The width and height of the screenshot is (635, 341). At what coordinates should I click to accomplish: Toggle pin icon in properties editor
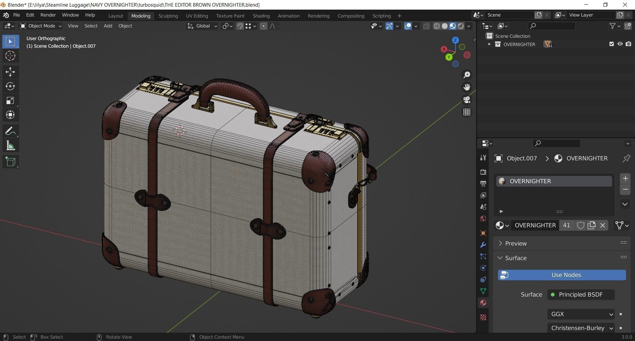626,158
